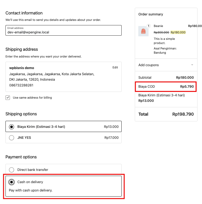Click the Biaya COD fee amount Rp5.790
This screenshot has height=204, width=202.
[187, 87]
